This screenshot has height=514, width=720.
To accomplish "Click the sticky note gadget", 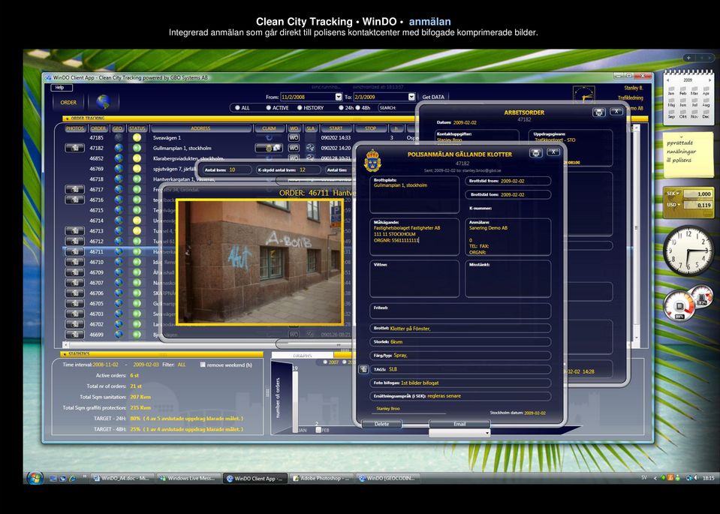I will 688,155.
